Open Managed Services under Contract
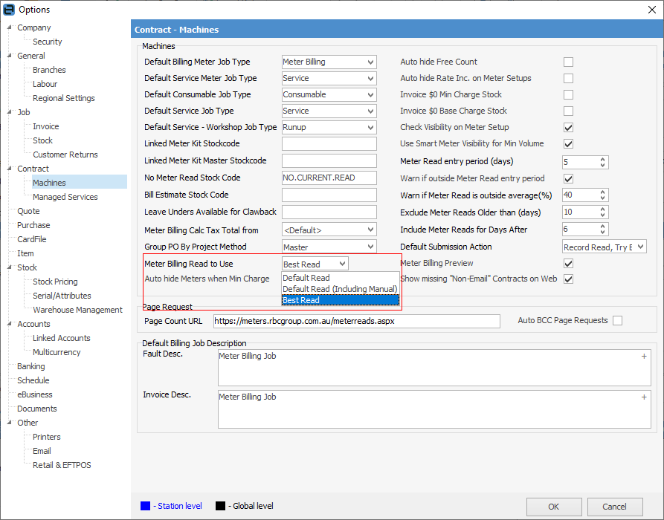This screenshot has height=520, width=664. [x=65, y=197]
